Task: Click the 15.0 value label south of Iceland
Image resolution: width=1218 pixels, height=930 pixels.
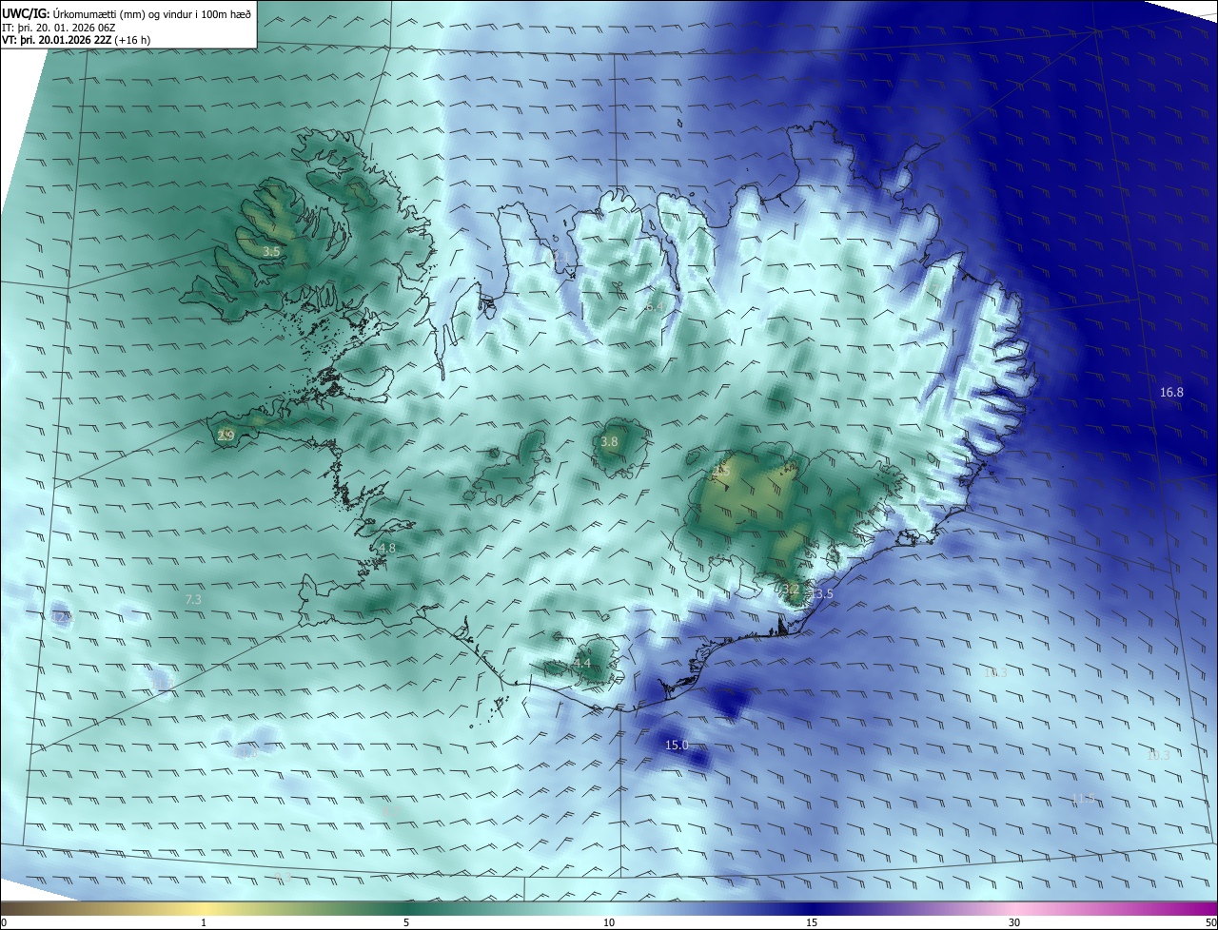Action: coord(677,746)
